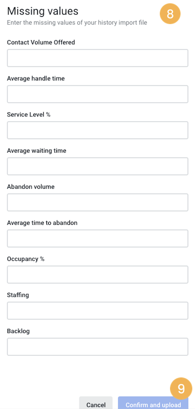195x409 pixels.
Task: Click the Missing values heading
Action: pyautogui.click(x=43, y=11)
